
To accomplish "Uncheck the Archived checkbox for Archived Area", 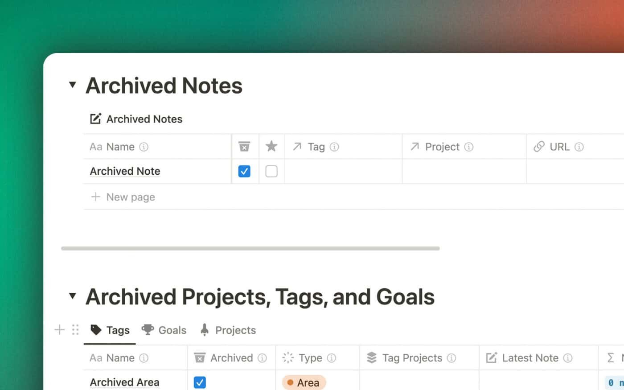I will (x=200, y=382).
